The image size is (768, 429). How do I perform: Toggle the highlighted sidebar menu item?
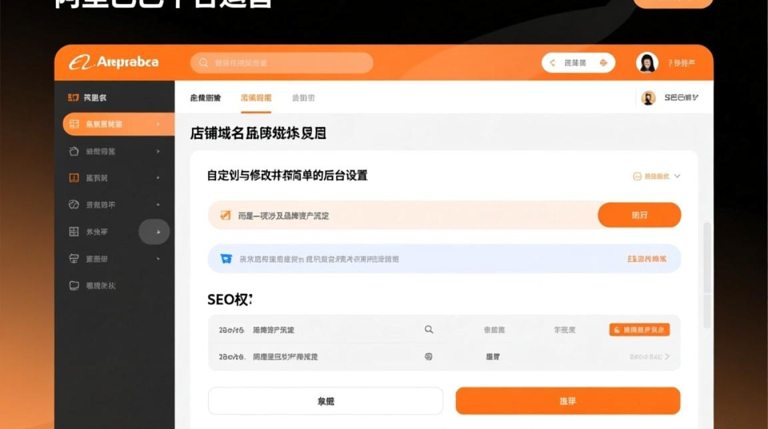click(x=109, y=124)
